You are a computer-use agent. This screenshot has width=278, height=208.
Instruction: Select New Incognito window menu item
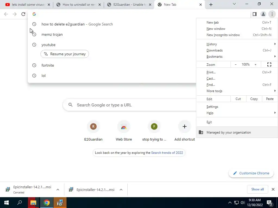click(237, 35)
